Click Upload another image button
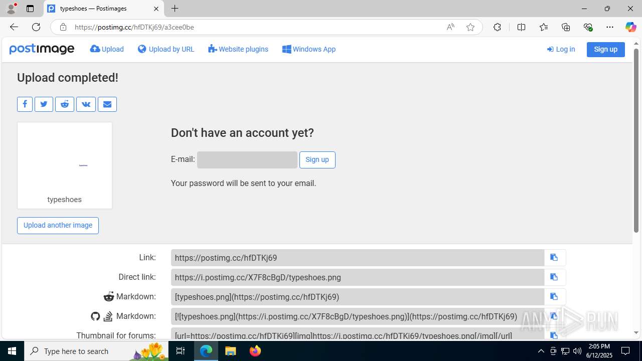Screen dimensions: 642x361 (58, 226)
